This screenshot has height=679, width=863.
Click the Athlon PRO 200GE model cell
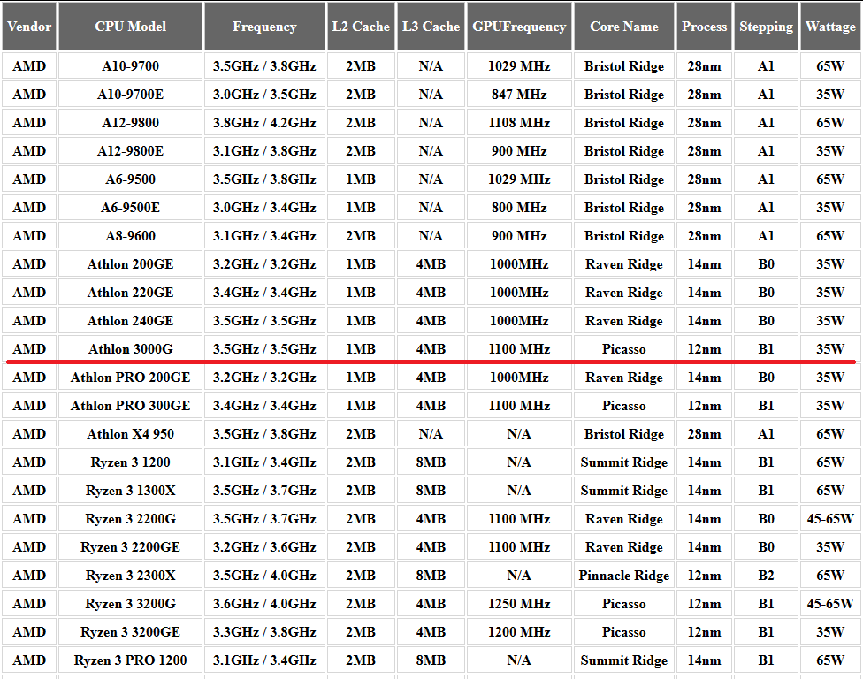click(x=131, y=378)
